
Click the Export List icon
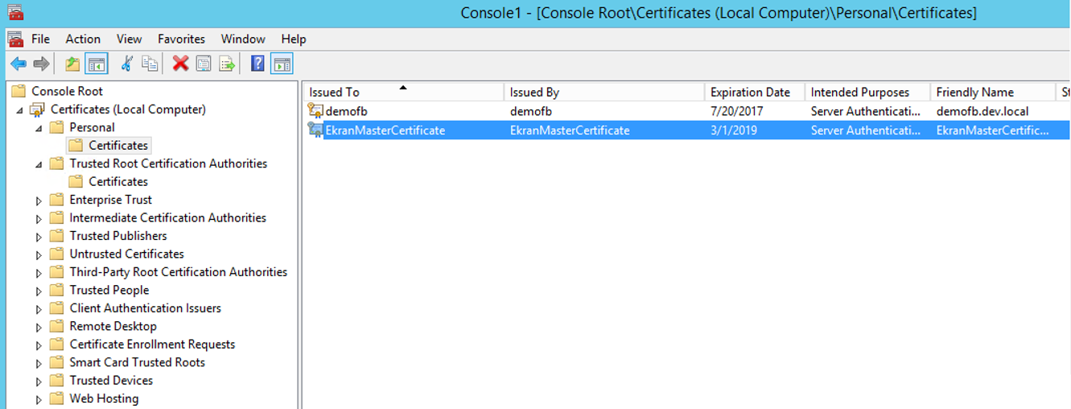(x=227, y=64)
